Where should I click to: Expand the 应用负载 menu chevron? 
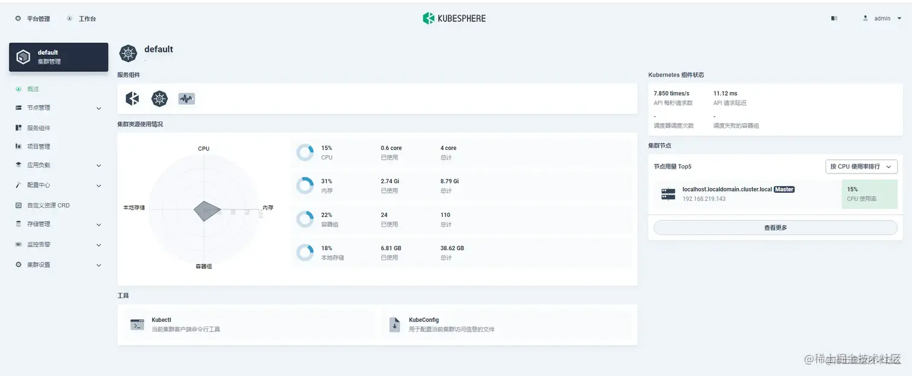pyautogui.click(x=99, y=166)
